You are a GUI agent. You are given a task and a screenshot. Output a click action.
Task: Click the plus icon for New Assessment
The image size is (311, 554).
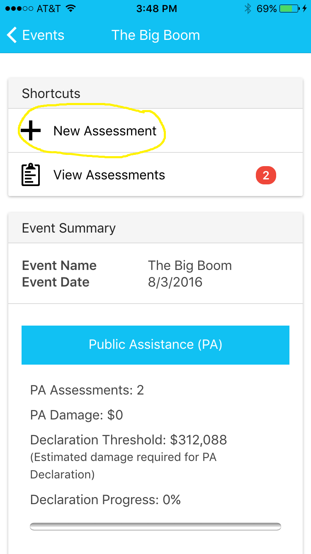31,131
